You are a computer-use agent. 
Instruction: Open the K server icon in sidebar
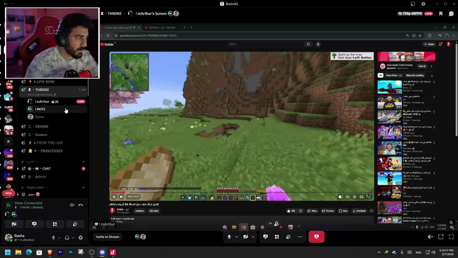click(9, 142)
